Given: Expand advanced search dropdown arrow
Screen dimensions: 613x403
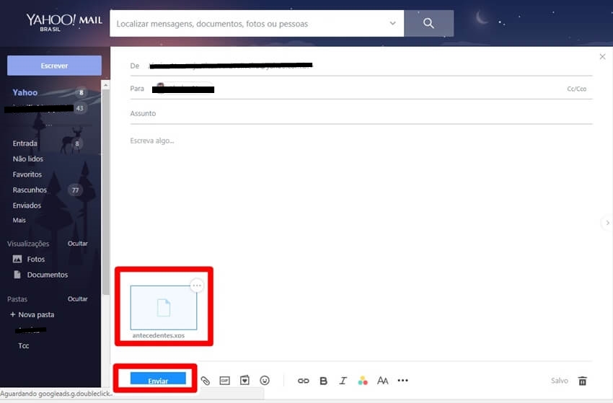Looking at the screenshot, I should 392,24.
